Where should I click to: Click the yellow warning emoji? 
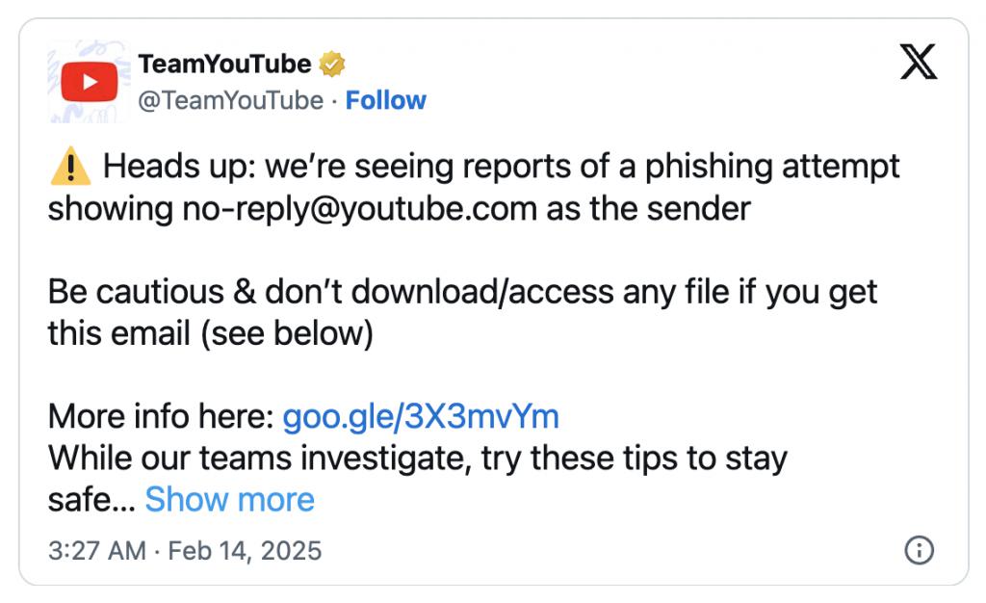[70, 167]
